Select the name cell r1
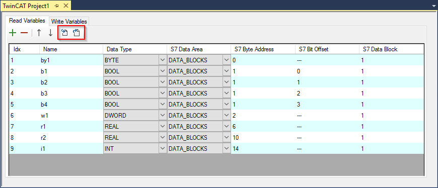 71,126
